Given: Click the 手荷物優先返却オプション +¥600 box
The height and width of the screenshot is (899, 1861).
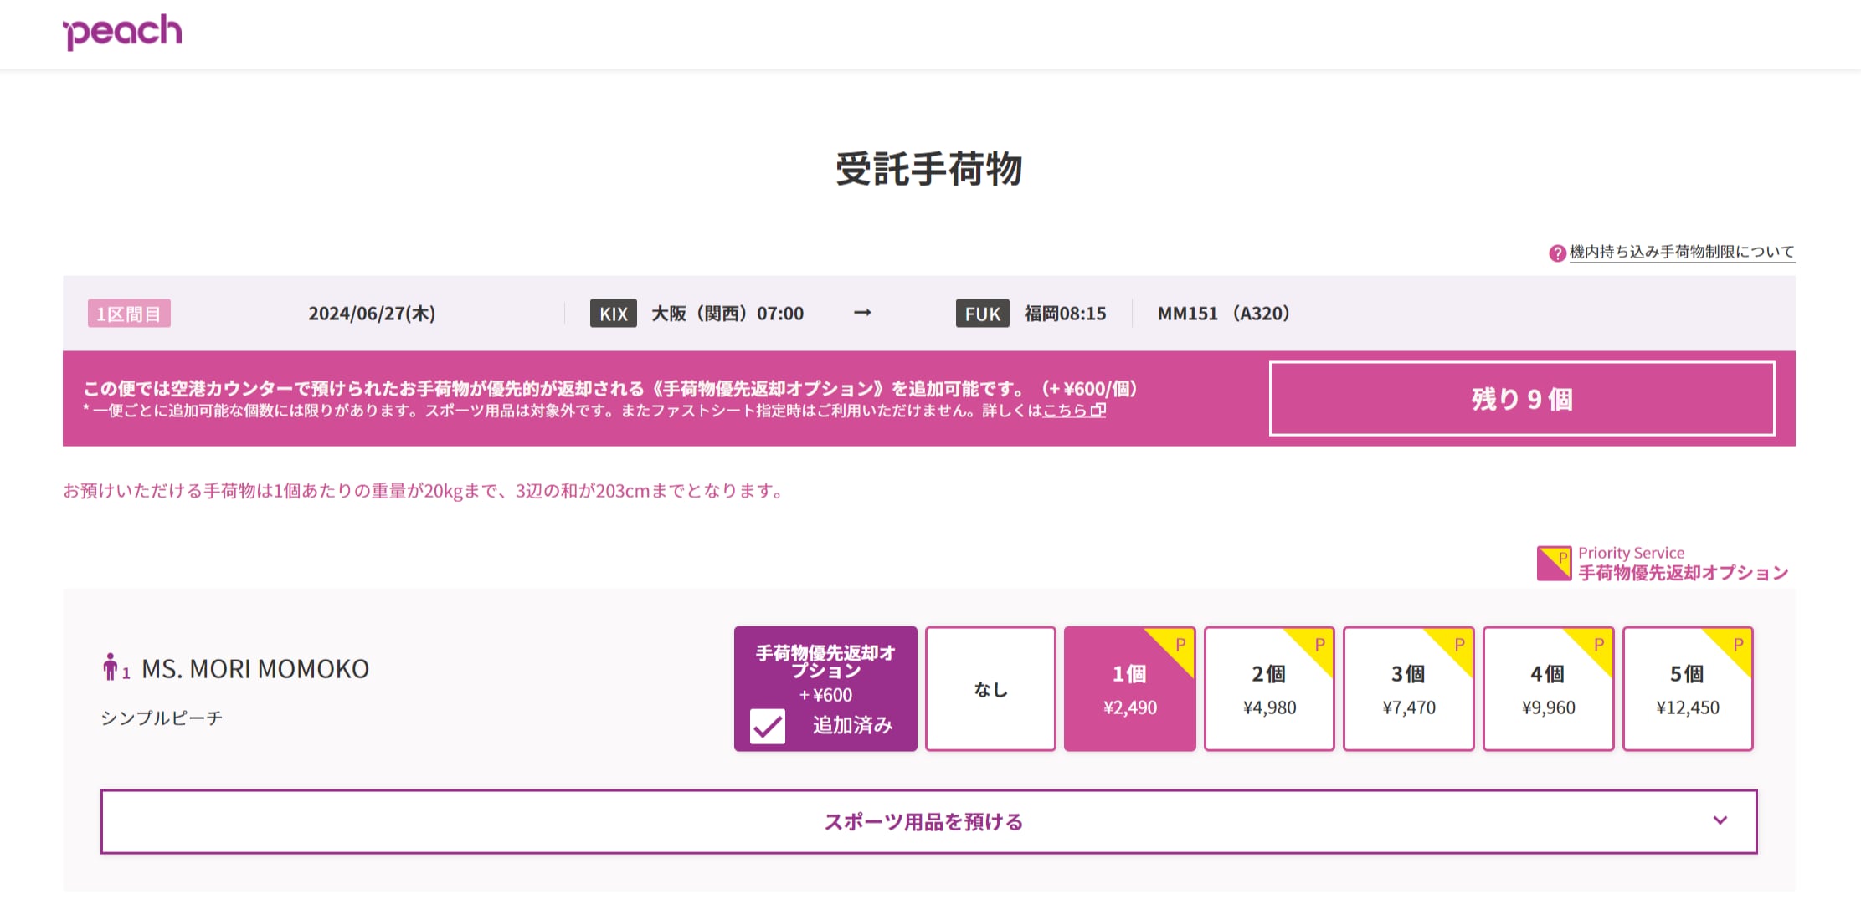Looking at the screenshot, I should pos(825,689).
